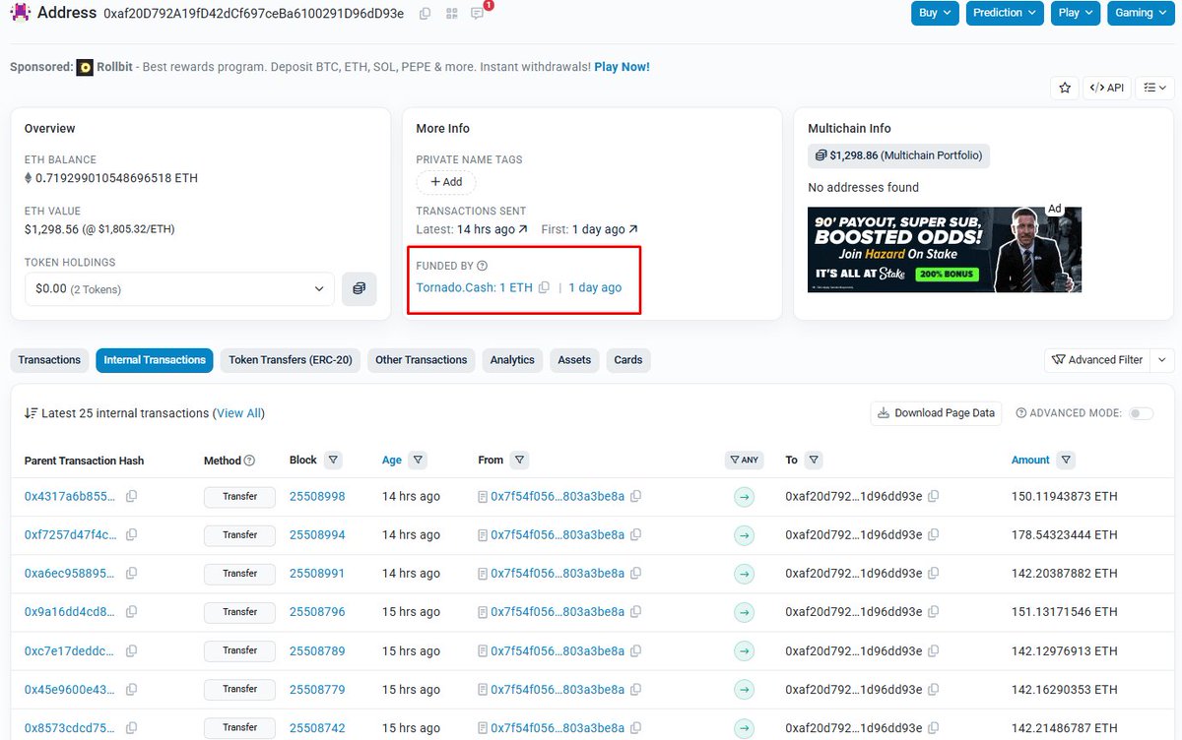Copy From address in block 25508994 row

coord(636,535)
